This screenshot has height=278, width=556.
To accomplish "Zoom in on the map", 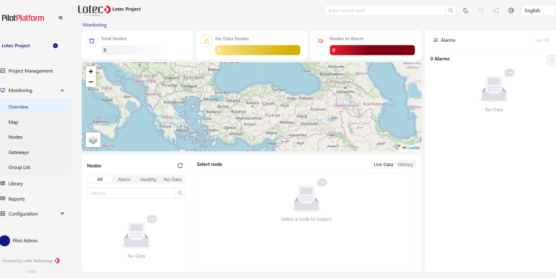I will [91, 72].
